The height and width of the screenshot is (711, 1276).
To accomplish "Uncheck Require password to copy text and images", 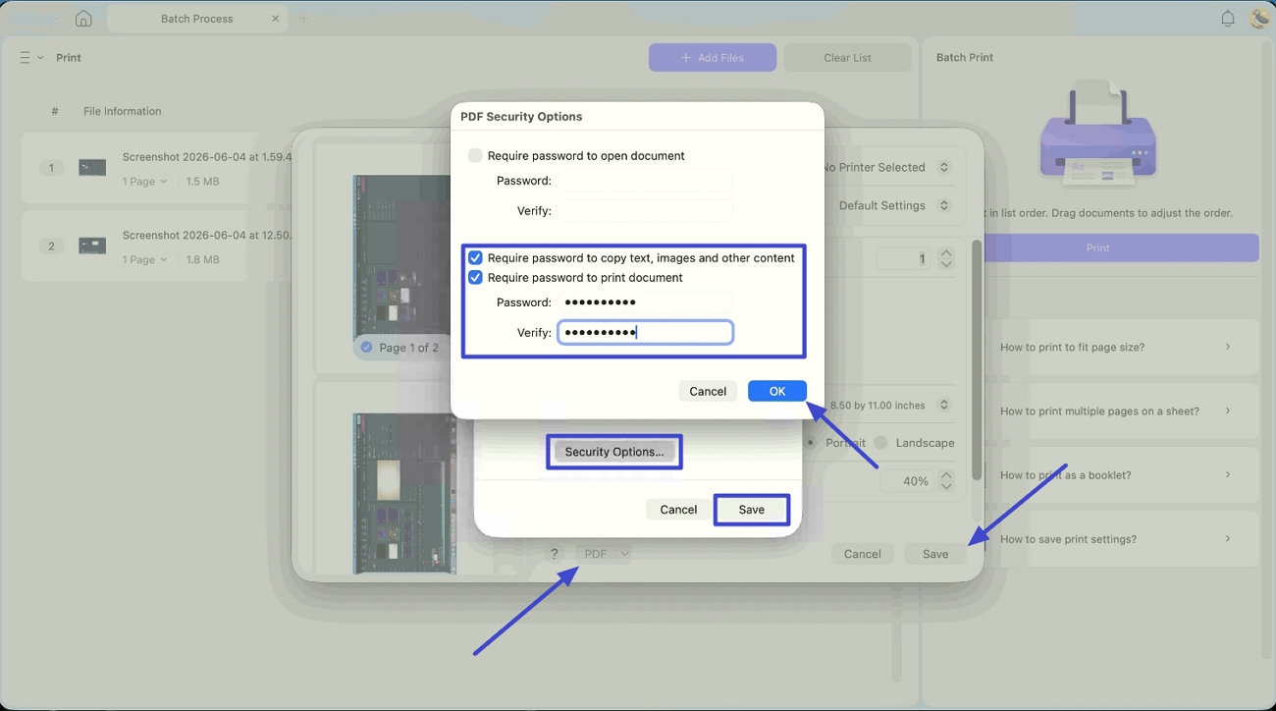I will click(x=475, y=258).
